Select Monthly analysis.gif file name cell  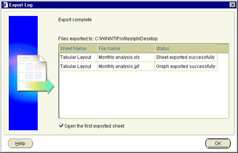point(126,66)
